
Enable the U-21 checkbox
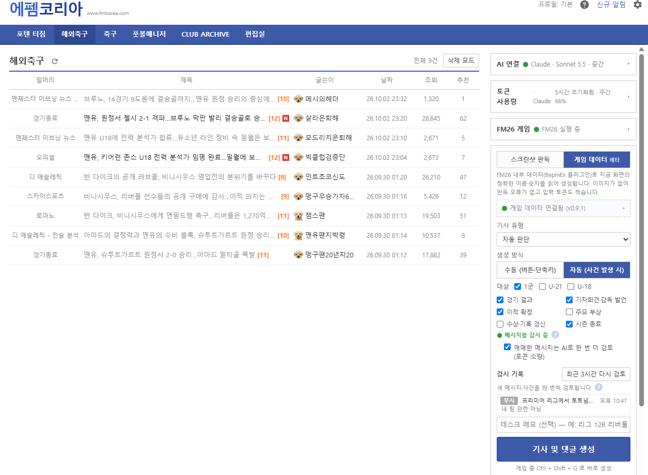[x=542, y=287]
